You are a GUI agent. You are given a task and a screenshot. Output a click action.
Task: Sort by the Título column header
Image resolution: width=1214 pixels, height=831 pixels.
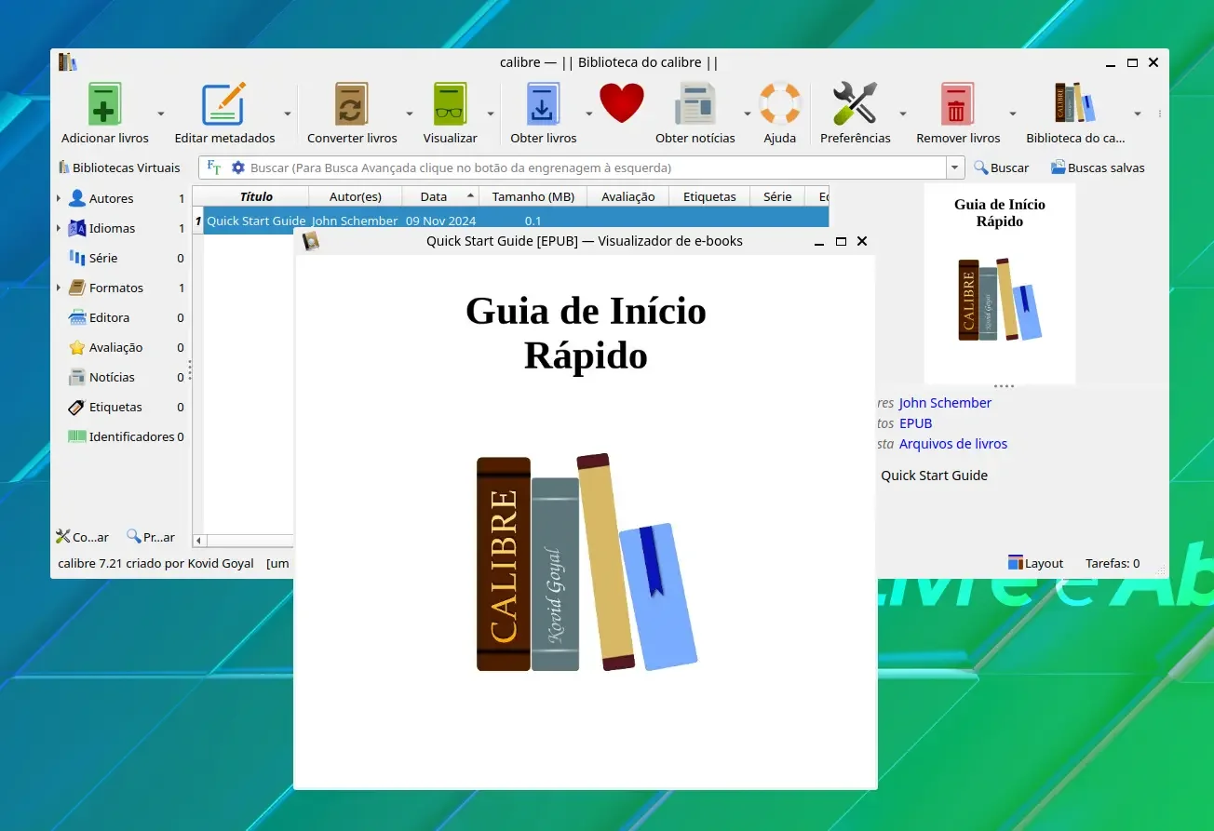pyautogui.click(x=256, y=196)
